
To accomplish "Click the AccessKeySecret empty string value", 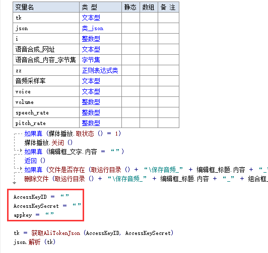I will (x=77, y=205).
